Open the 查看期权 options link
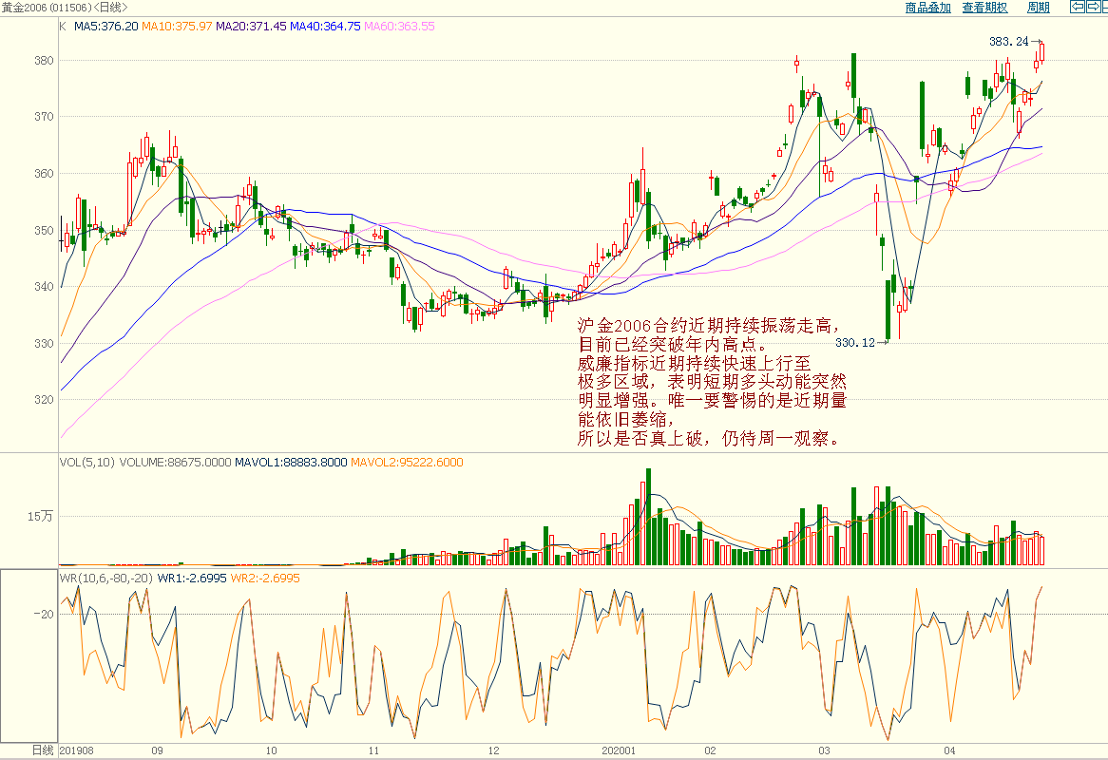Viewport: 1108px width, 760px height. click(984, 8)
